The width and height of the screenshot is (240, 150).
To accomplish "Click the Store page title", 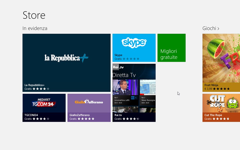I will (x=34, y=15).
